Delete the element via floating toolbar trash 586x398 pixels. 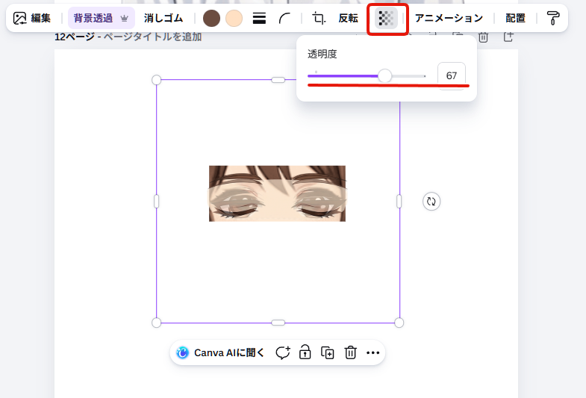(x=350, y=352)
